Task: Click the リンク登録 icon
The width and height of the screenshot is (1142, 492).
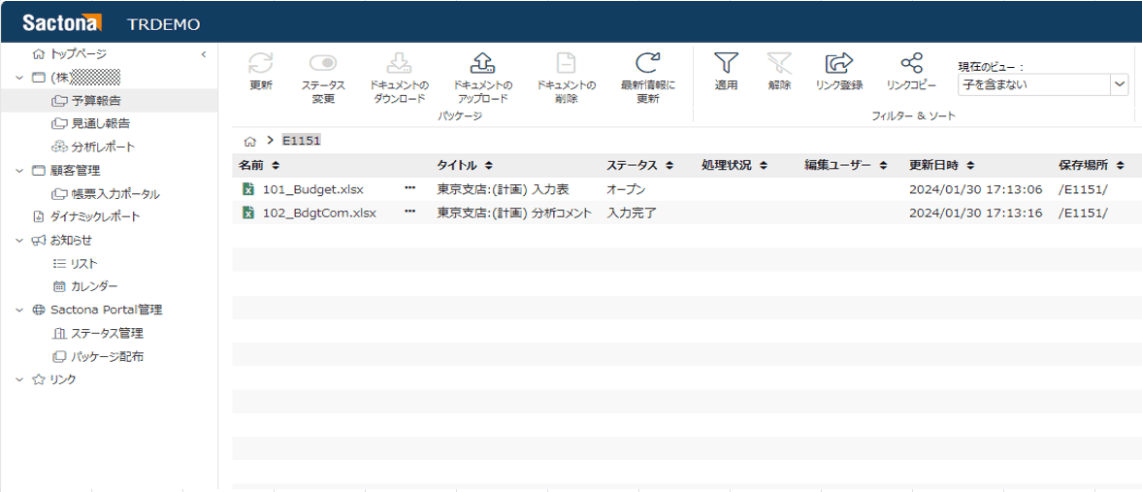Action: click(838, 64)
